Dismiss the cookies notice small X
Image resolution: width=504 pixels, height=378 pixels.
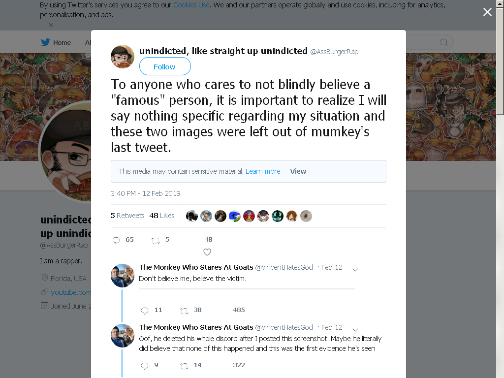[51, 25]
